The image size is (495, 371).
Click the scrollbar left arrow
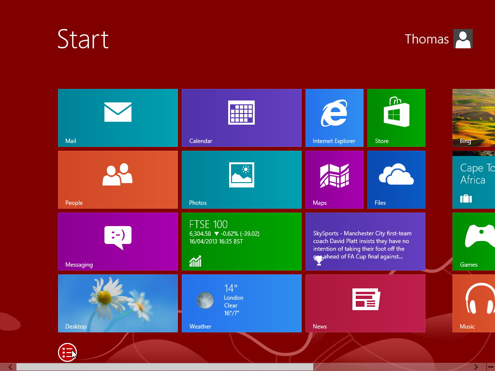pyautogui.click(x=11, y=367)
